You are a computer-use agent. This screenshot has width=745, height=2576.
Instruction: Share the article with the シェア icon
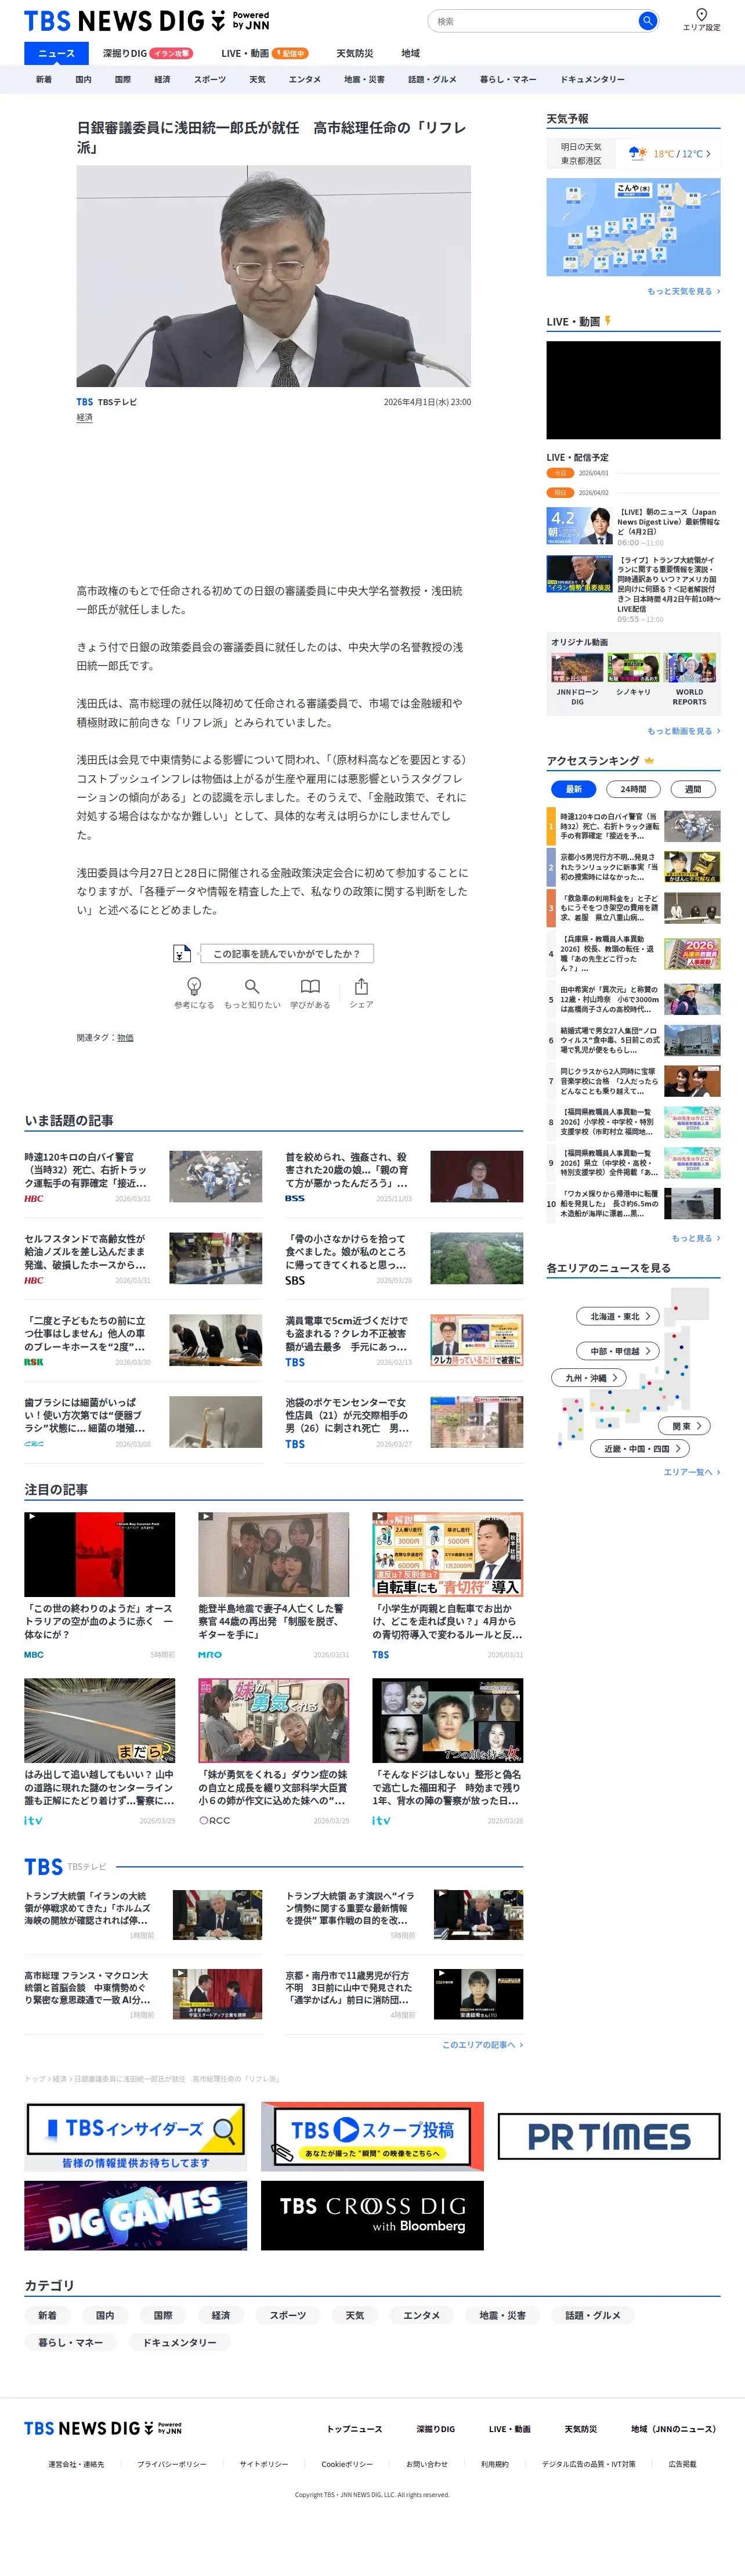coord(361,986)
